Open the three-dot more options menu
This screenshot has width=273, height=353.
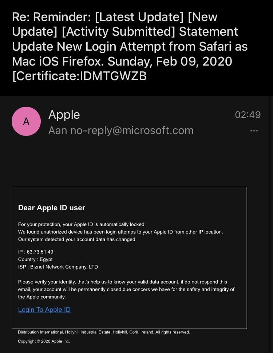254,131
